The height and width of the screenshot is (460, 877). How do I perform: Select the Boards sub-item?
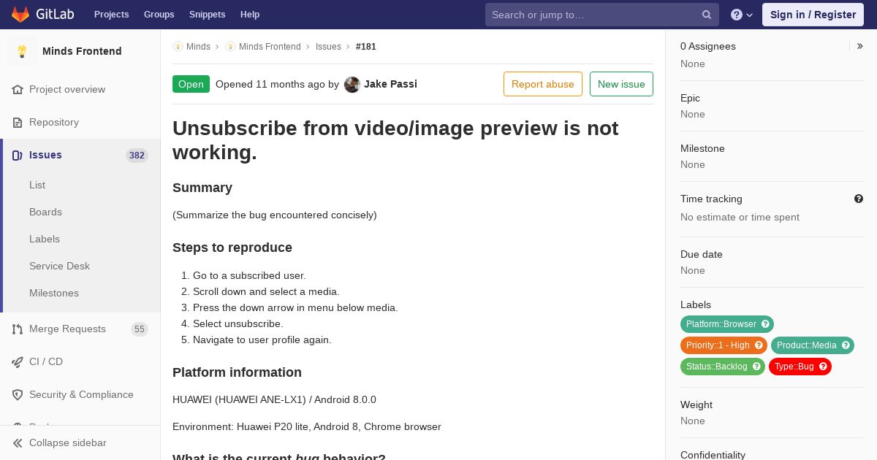[45, 212]
